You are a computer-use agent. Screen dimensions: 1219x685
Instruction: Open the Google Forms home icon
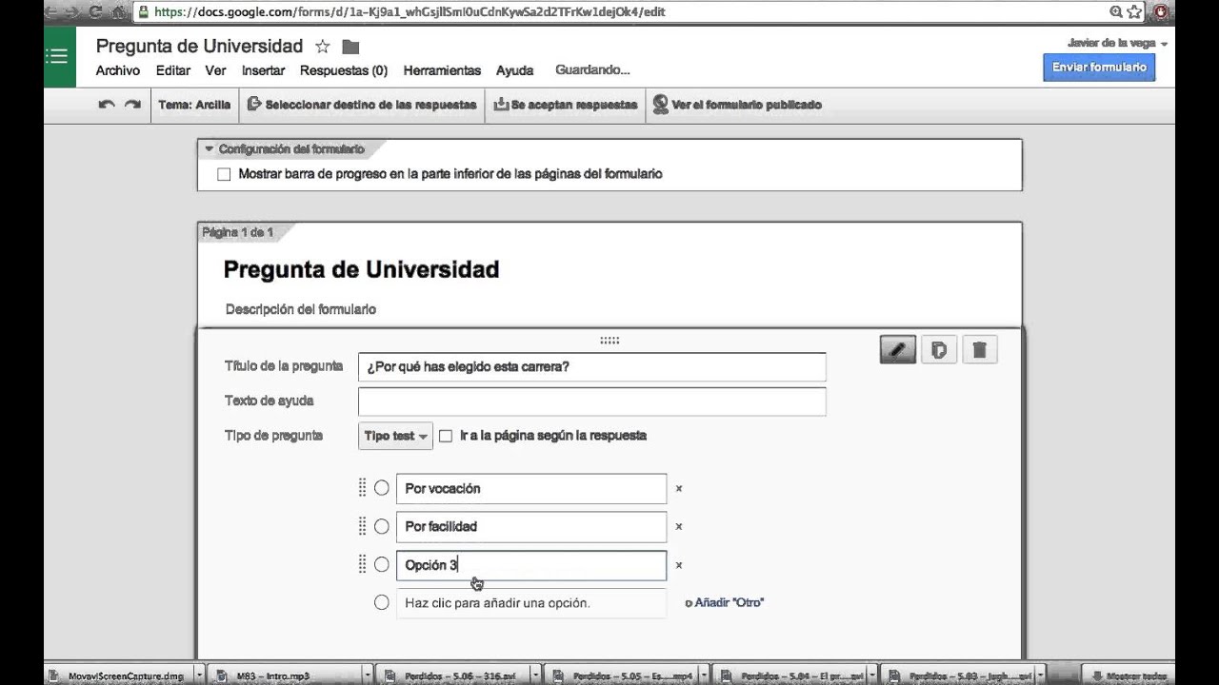59,57
